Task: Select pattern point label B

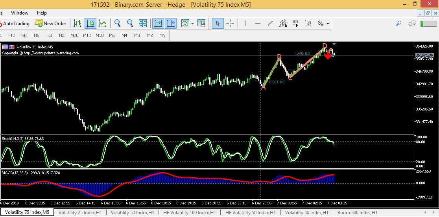Action: [279, 57]
